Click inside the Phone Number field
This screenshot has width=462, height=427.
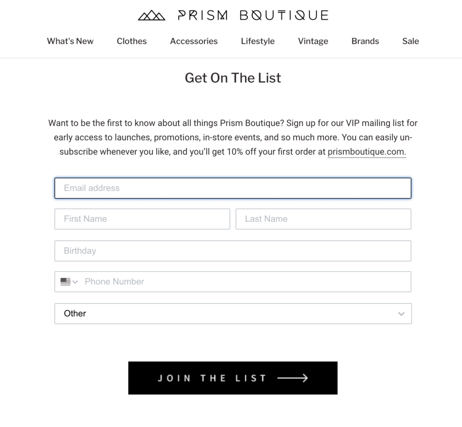pos(226,281)
